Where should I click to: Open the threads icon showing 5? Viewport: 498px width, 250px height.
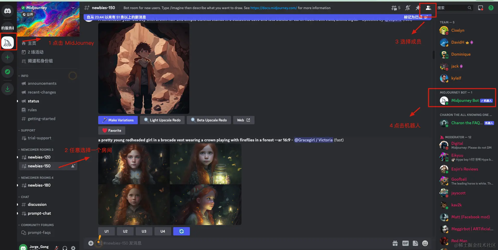pos(396,8)
